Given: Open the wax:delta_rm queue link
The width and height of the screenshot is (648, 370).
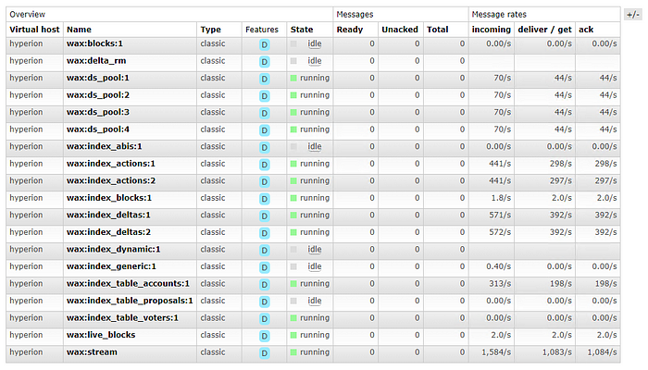Looking at the screenshot, I should click(96, 61).
